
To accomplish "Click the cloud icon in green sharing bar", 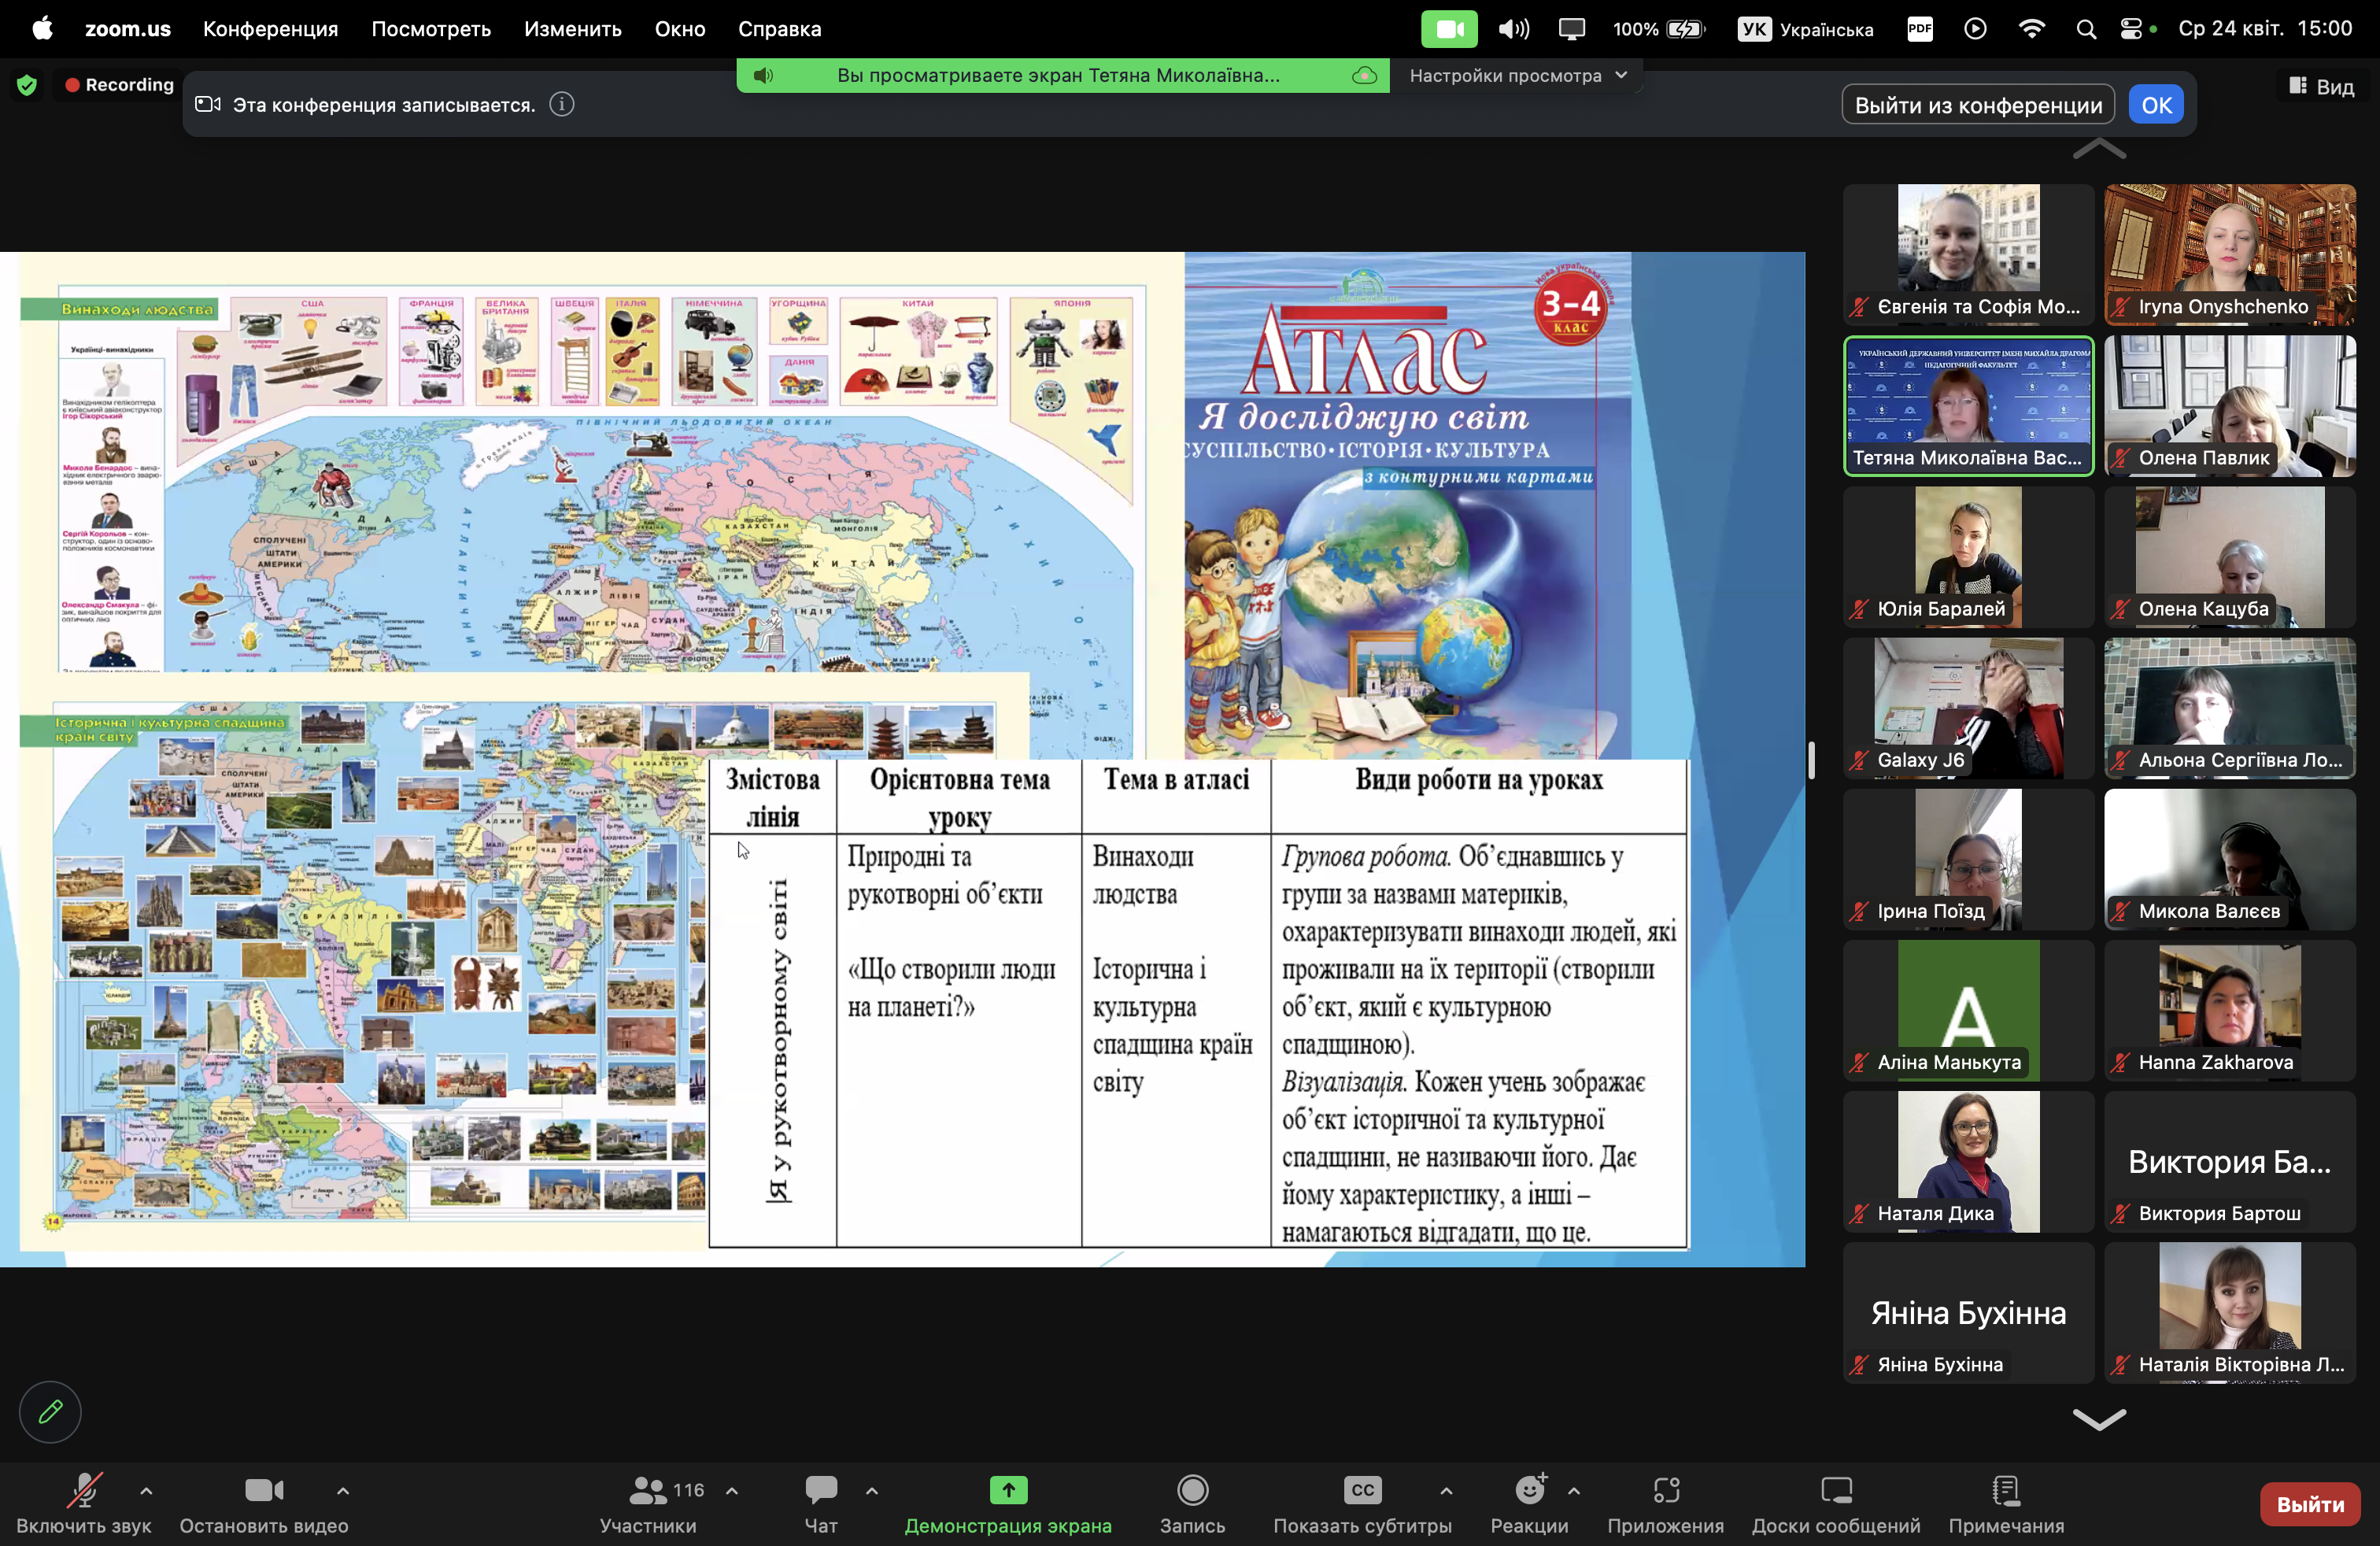I will pos(1364,75).
